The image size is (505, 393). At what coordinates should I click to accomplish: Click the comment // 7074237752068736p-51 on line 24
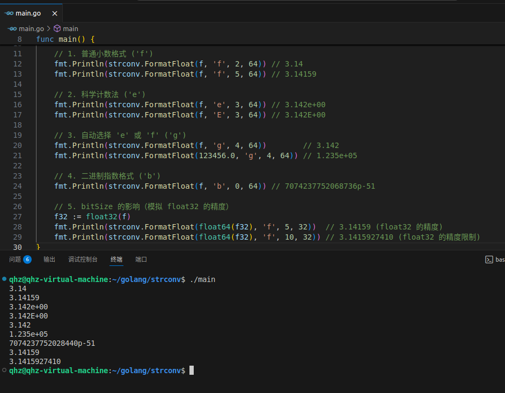click(324, 187)
